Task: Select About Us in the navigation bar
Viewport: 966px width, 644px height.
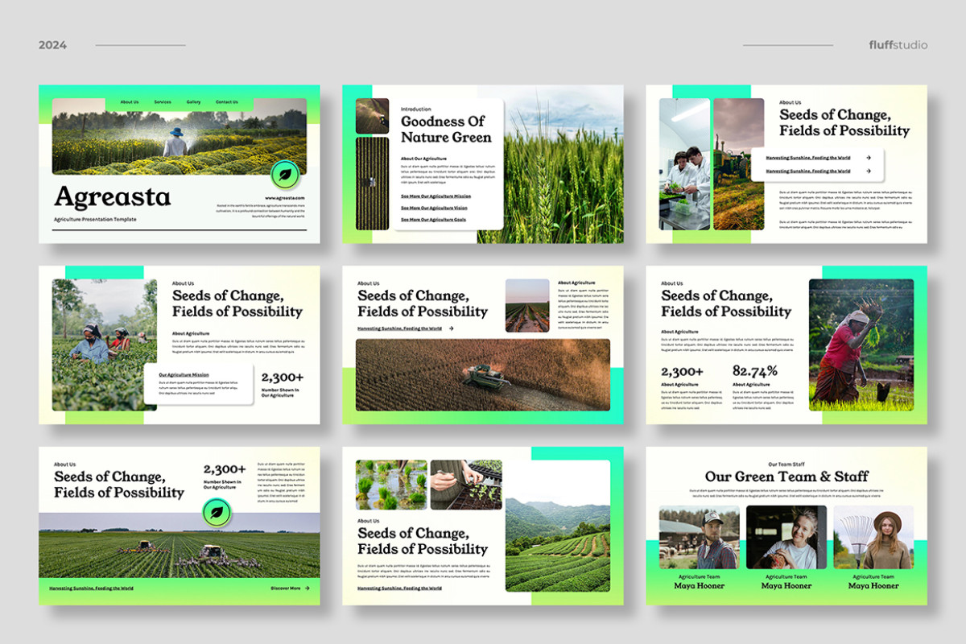Action: [130, 102]
